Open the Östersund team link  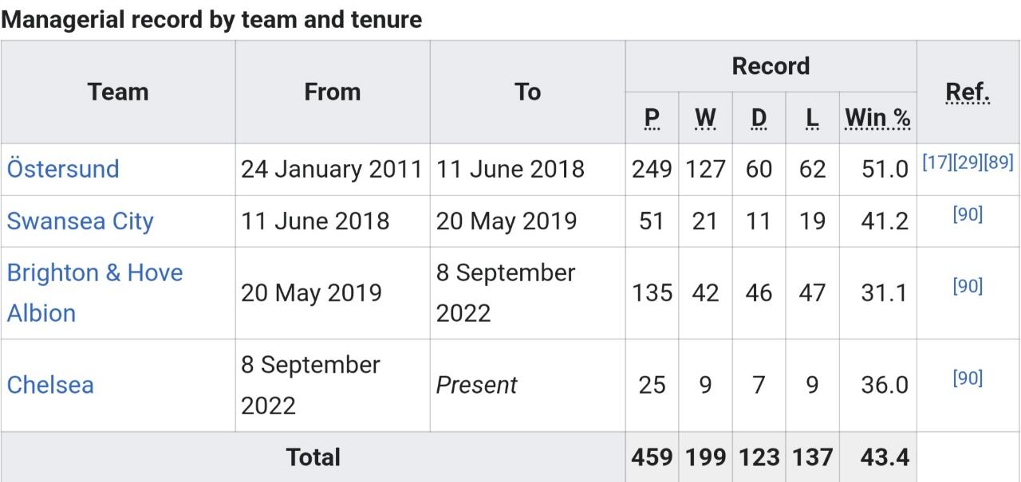click(63, 169)
